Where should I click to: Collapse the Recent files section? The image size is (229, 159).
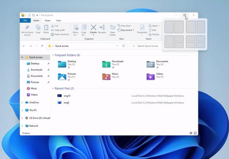pos(53,88)
